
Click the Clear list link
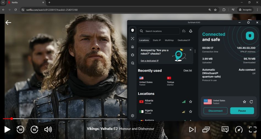point(188,70)
